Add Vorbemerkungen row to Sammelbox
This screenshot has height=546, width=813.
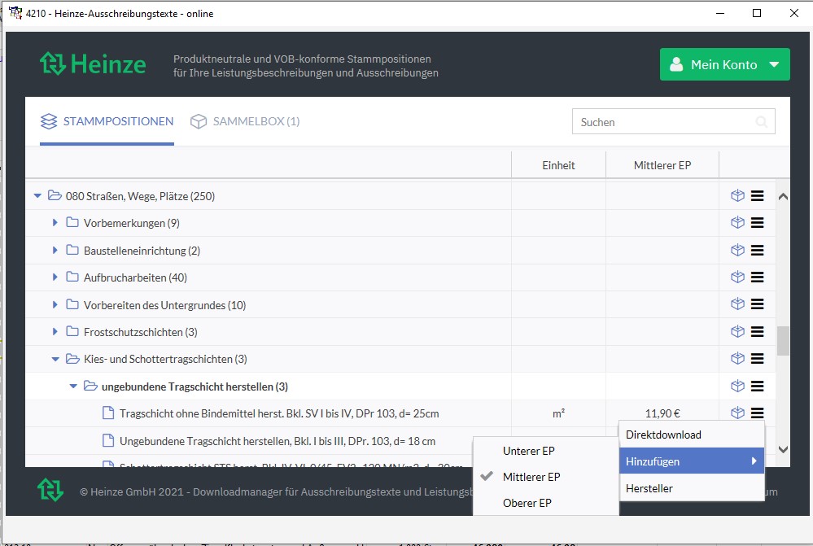pos(737,223)
